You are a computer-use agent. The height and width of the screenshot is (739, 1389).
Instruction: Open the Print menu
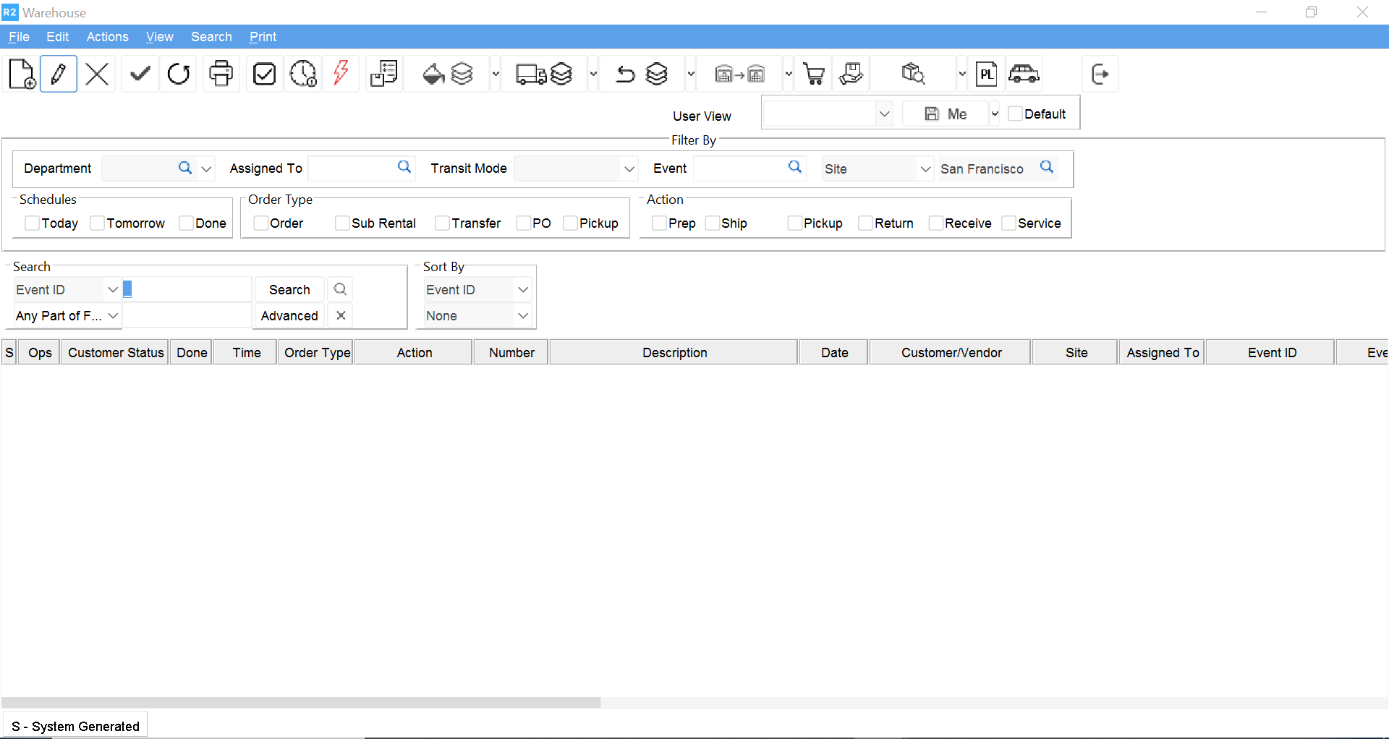(x=263, y=37)
